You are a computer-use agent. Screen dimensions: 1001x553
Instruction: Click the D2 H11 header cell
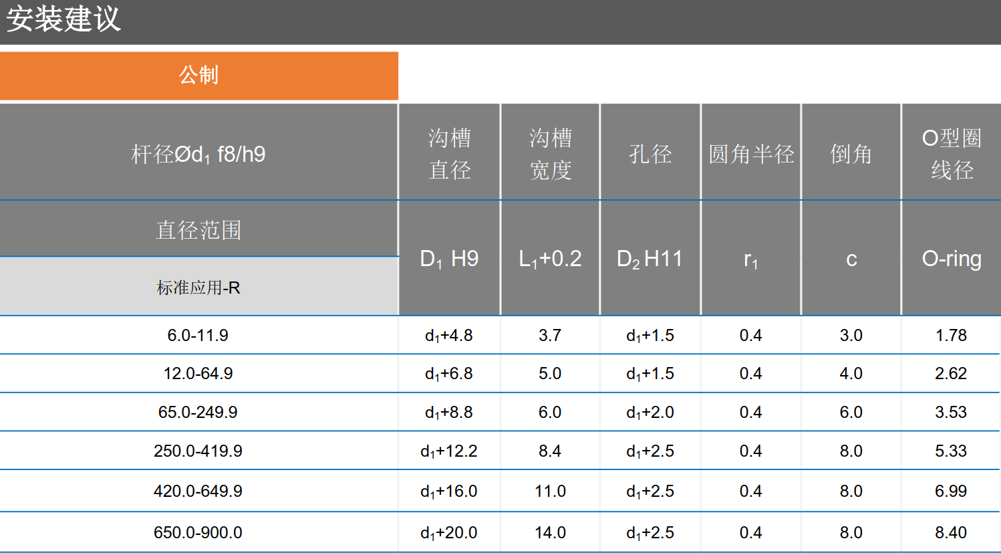pos(650,259)
